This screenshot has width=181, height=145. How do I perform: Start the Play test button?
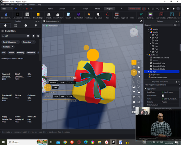click(16, 9)
